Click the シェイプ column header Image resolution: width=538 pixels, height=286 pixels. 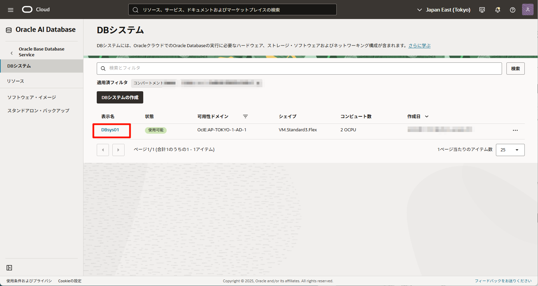click(x=287, y=116)
